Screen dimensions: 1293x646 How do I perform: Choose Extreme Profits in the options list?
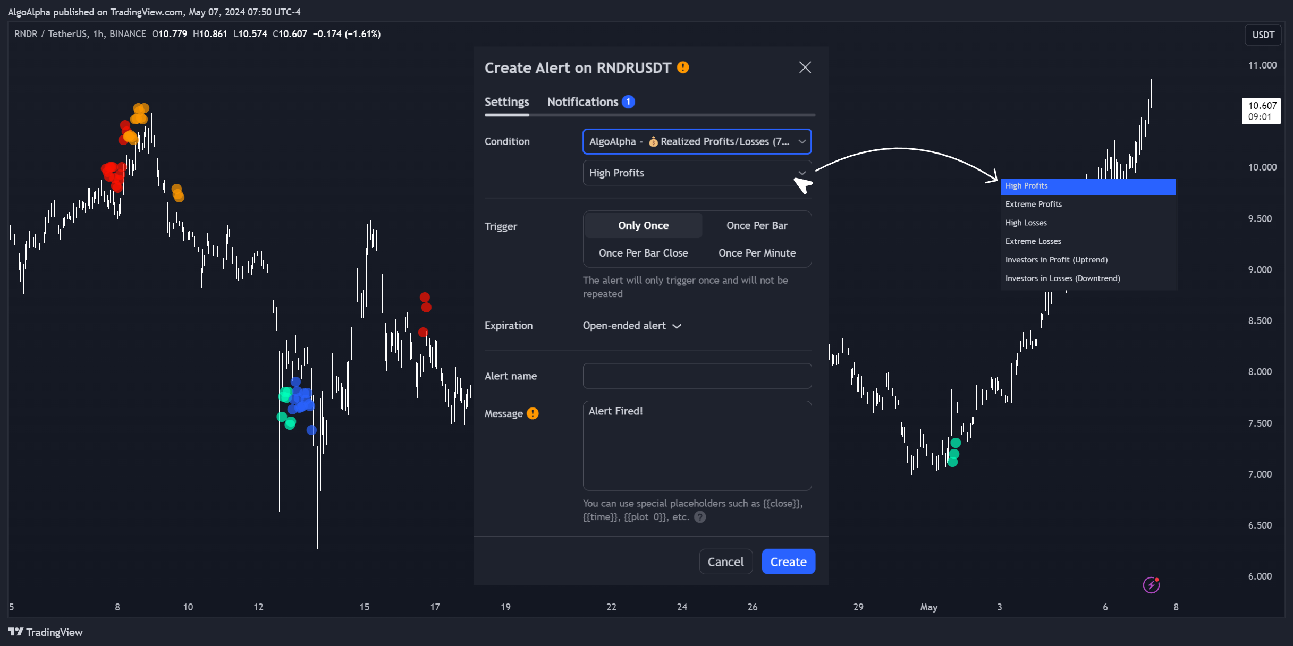point(1088,205)
